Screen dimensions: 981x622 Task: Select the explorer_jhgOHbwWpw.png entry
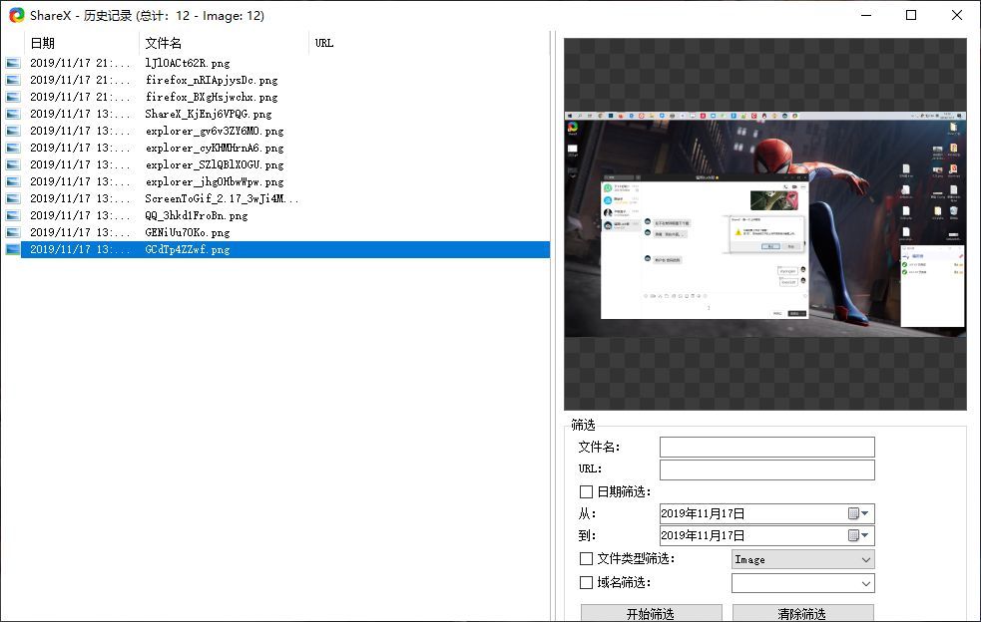[x=215, y=181]
